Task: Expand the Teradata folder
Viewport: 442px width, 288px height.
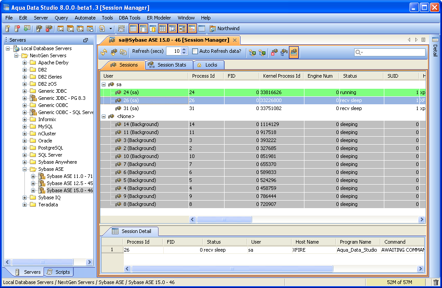Action: (25, 205)
